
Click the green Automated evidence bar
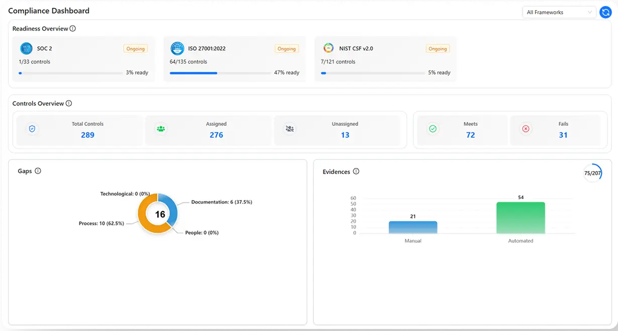tap(520, 218)
